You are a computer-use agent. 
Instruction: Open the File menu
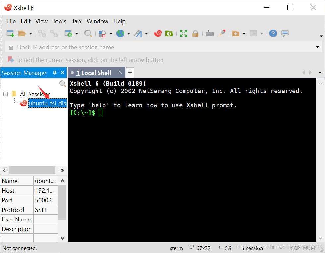tap(11, 21)
